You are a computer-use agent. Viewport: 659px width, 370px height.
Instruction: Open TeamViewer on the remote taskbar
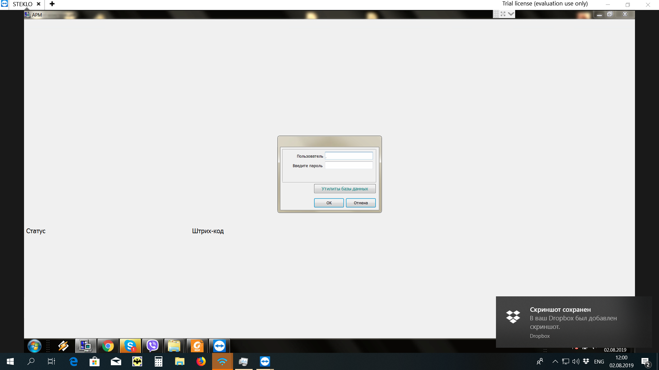(x=219, y=346)
